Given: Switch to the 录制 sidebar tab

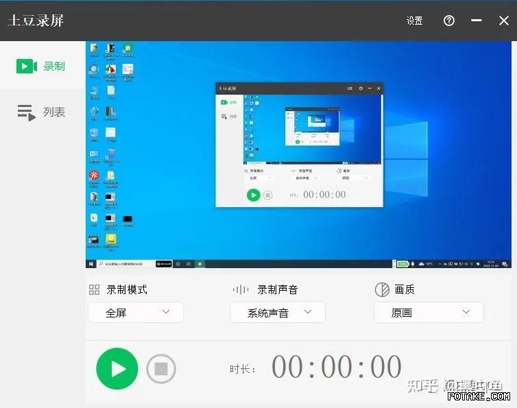Looking at the screenshot, I should 43,66.
